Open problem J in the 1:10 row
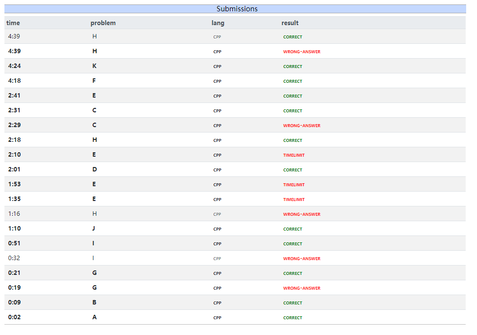The image size is (477, 335). [x=94, y=229]
